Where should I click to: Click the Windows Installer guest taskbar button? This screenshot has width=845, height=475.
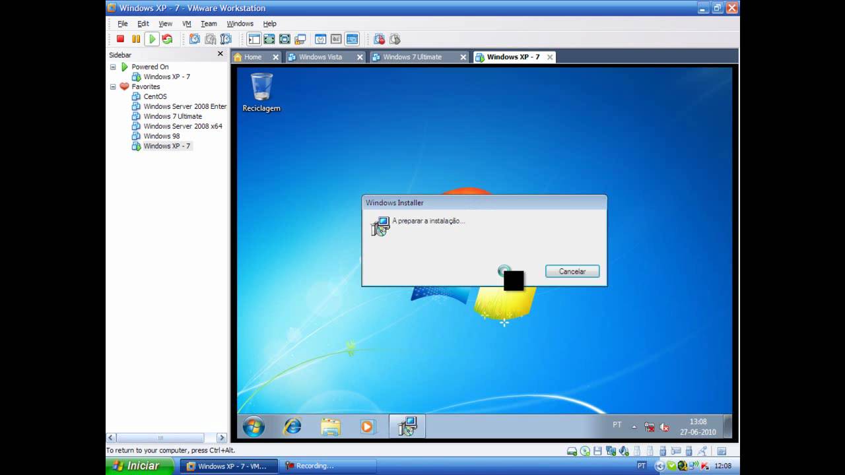coord(407,426)
